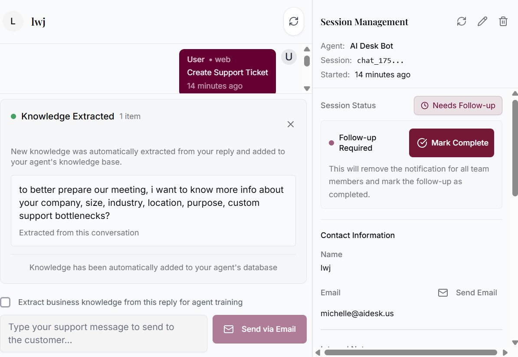This screenshot has height=357, width=518.
Task: Delete the session via the trash icon
Action: coord(503,21)
